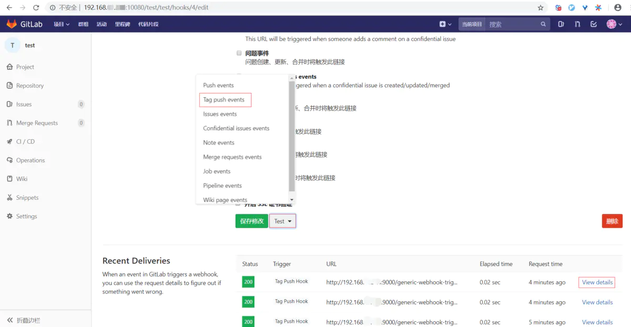The image size is (631, 327).
Task: Open 群组 in the top navigation
Action: [x=83, y=24]
